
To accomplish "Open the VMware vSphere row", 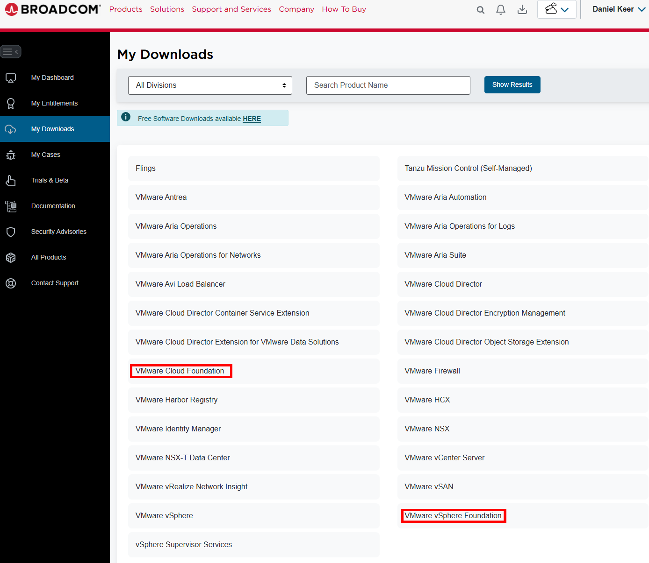I will (254, 516).
